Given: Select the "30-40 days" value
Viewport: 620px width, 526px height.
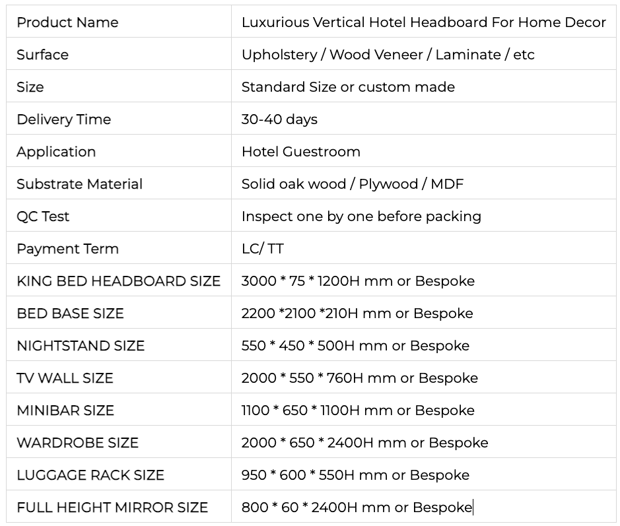Looking at the screenshot, I should click(x=279, y=119).
